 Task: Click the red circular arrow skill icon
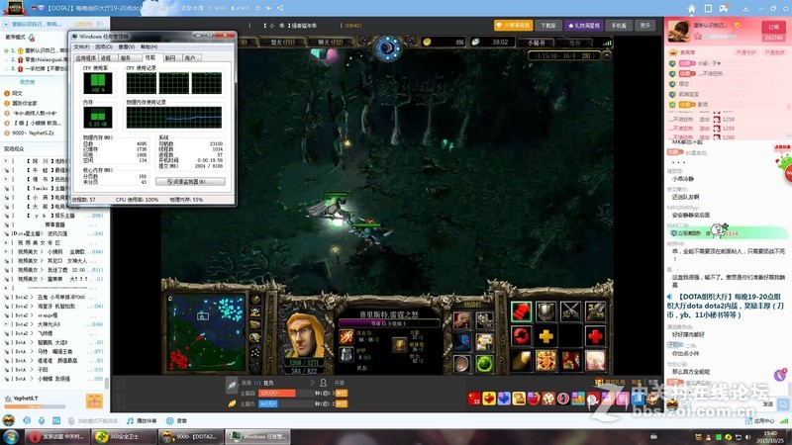[x=521, y=336]
